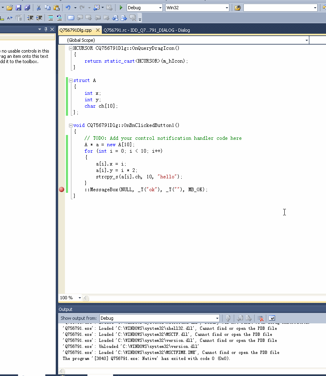Image resolution: width=326 pixels, height=376 pixels.
Task: Remove the breakpoint on the MessageBox line
Action: click(x=61, y=190)
